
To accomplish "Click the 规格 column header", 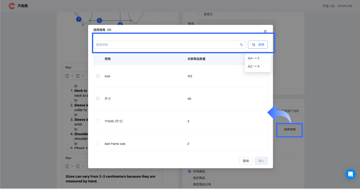I will click(x=108, y=59).
